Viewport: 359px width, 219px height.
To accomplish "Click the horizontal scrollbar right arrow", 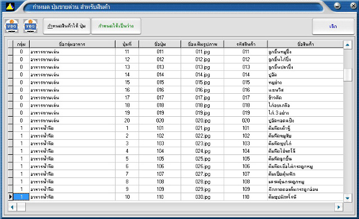I will 339,207.
